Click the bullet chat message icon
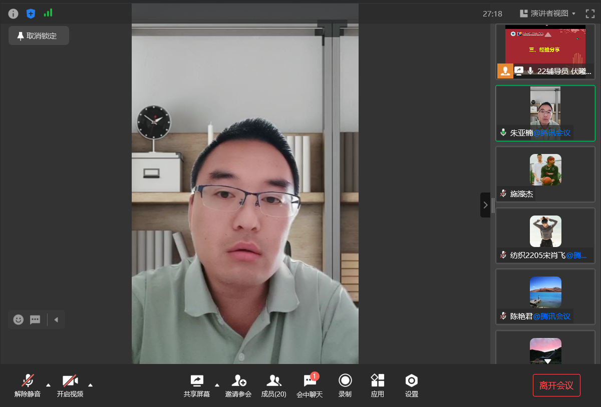Screen dimensions: 601x407 click(35, 319)
